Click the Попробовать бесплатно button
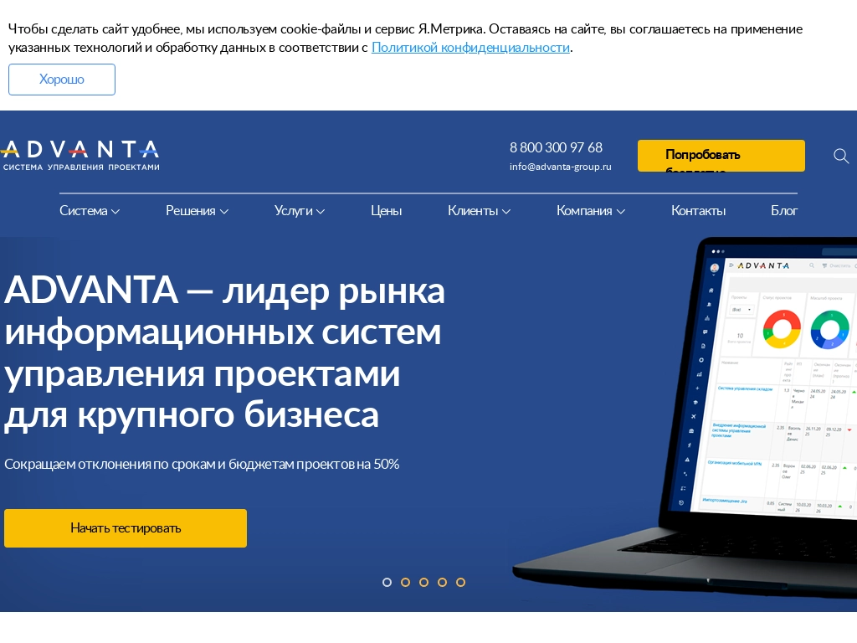Screen dimensions: 857x643 pyautogui.click(x=721, y=156)
